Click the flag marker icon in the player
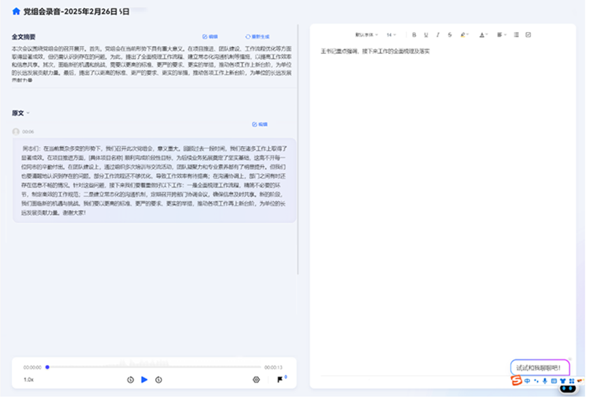 click(x=279, y=379)
